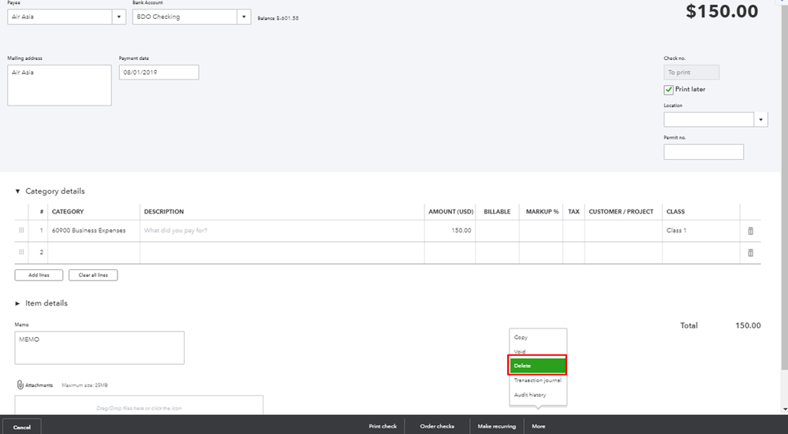Click the Clear all lines button
Image resolution: width=788 pixels, height=434 pixels.
tap(93, 275)
